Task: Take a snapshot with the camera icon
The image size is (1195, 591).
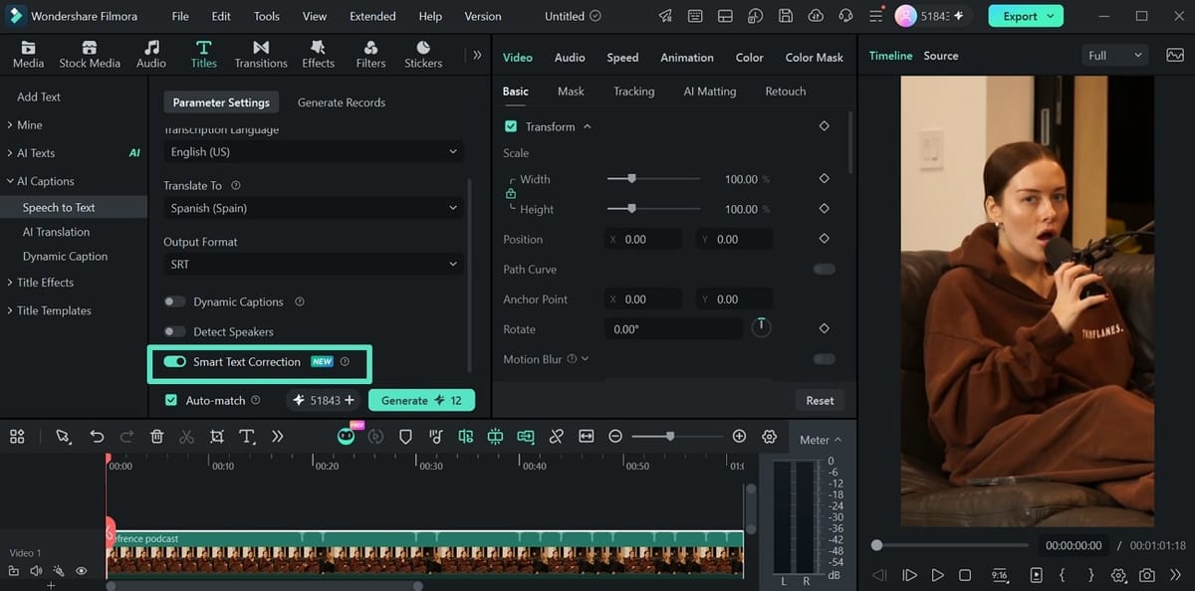Action: point(1147,575)
